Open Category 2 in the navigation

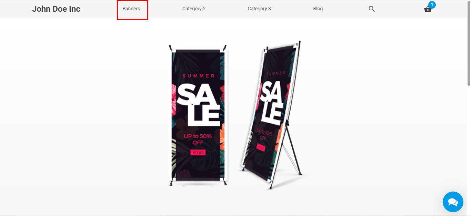pyautogui.click(x=194, y=9)
